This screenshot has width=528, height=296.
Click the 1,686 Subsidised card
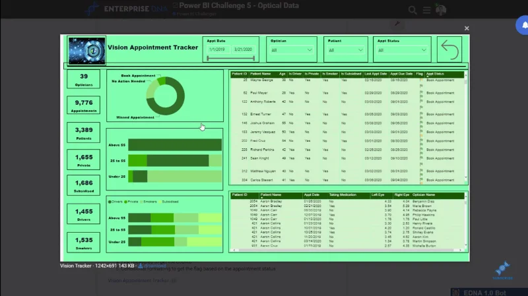coord(84,185)
